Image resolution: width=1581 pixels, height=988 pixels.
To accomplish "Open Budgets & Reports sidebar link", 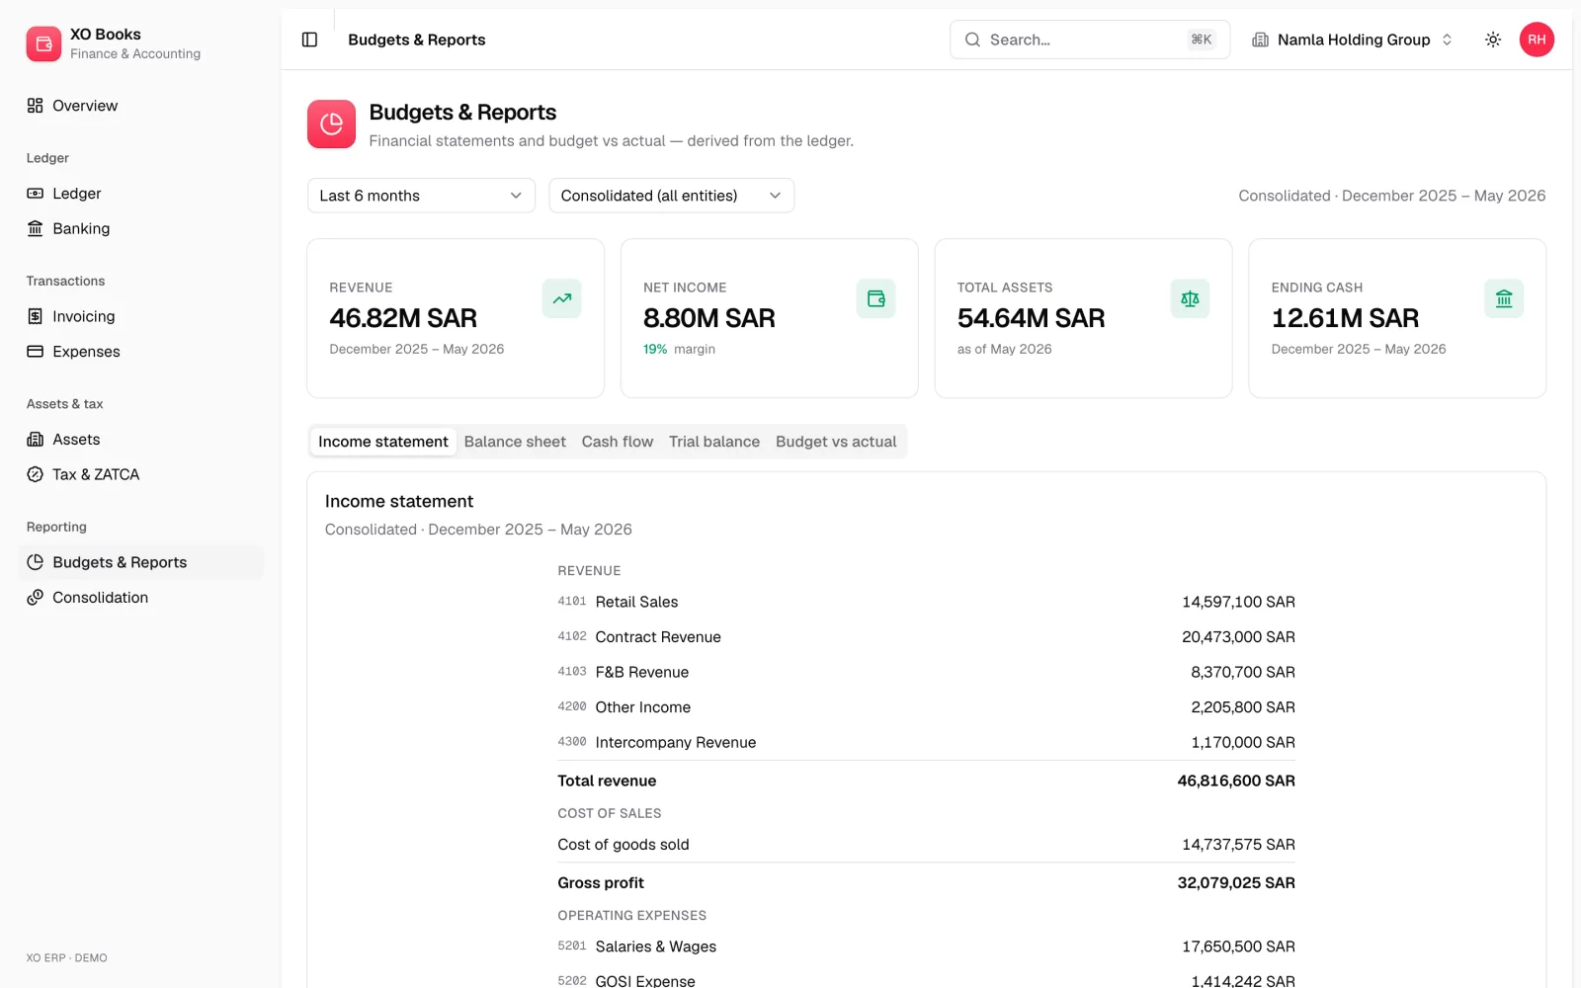I will coord(140,562).
